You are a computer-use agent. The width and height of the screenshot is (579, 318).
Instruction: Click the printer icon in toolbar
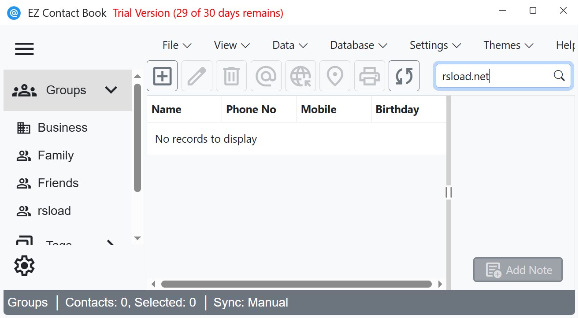369,76
